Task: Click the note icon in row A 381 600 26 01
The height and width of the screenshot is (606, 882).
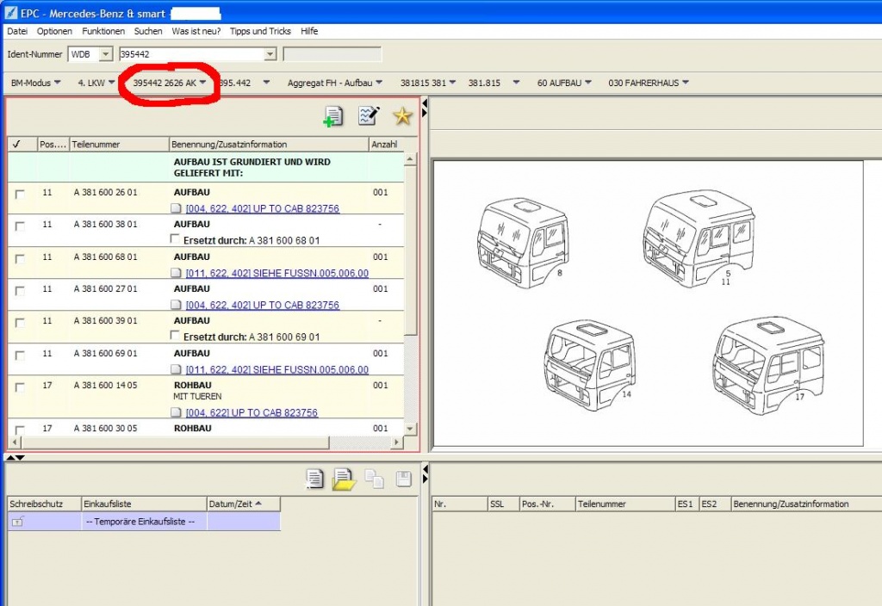Action: [176, 208]
